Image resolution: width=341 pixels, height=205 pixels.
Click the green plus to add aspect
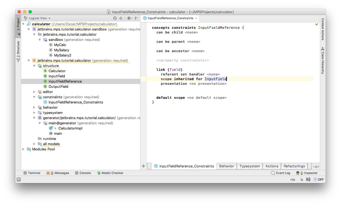click(x=143, y=166)
